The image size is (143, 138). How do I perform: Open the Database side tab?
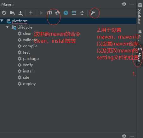pyautogui.click(x=140, y=13)
